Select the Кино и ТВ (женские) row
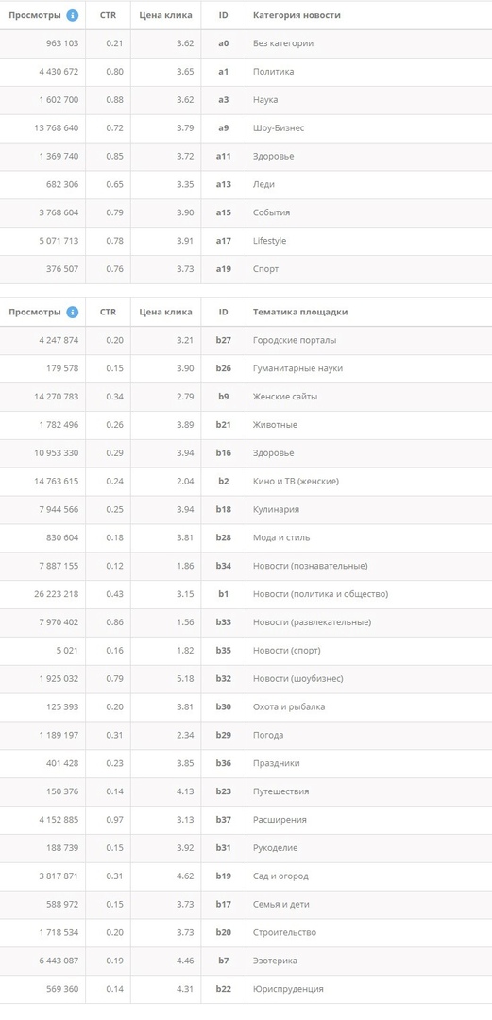The height and width of the screenshot is (1020, 492). pyautogui.click(x=246, y=482)
